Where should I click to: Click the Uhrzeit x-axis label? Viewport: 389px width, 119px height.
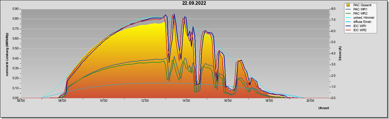click(x=324, y=108)
